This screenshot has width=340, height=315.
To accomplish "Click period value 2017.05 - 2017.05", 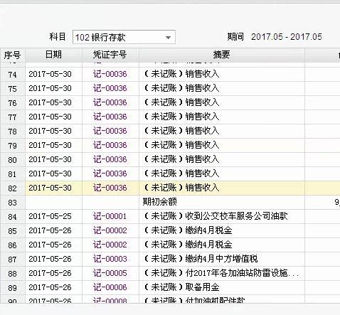I will 287,37.
